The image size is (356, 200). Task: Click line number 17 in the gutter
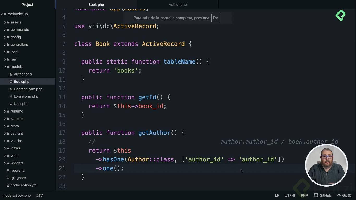62,133
